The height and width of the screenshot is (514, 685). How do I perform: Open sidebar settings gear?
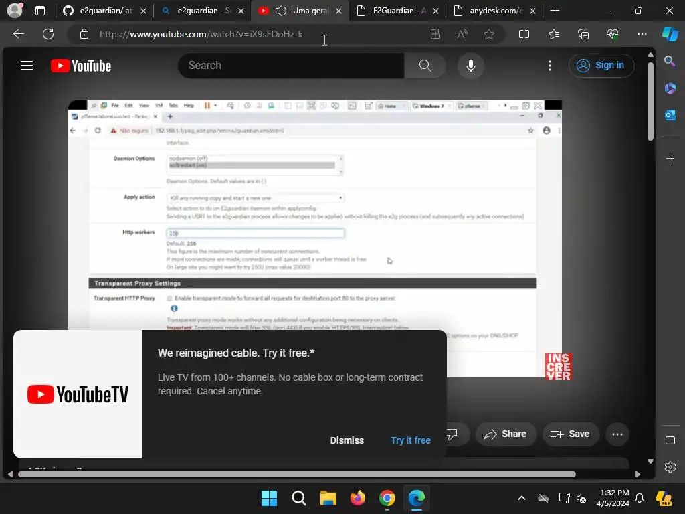(670, 467)
